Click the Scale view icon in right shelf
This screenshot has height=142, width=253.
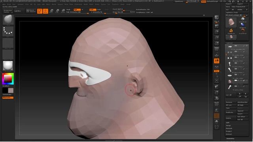[x=217, y=93]
